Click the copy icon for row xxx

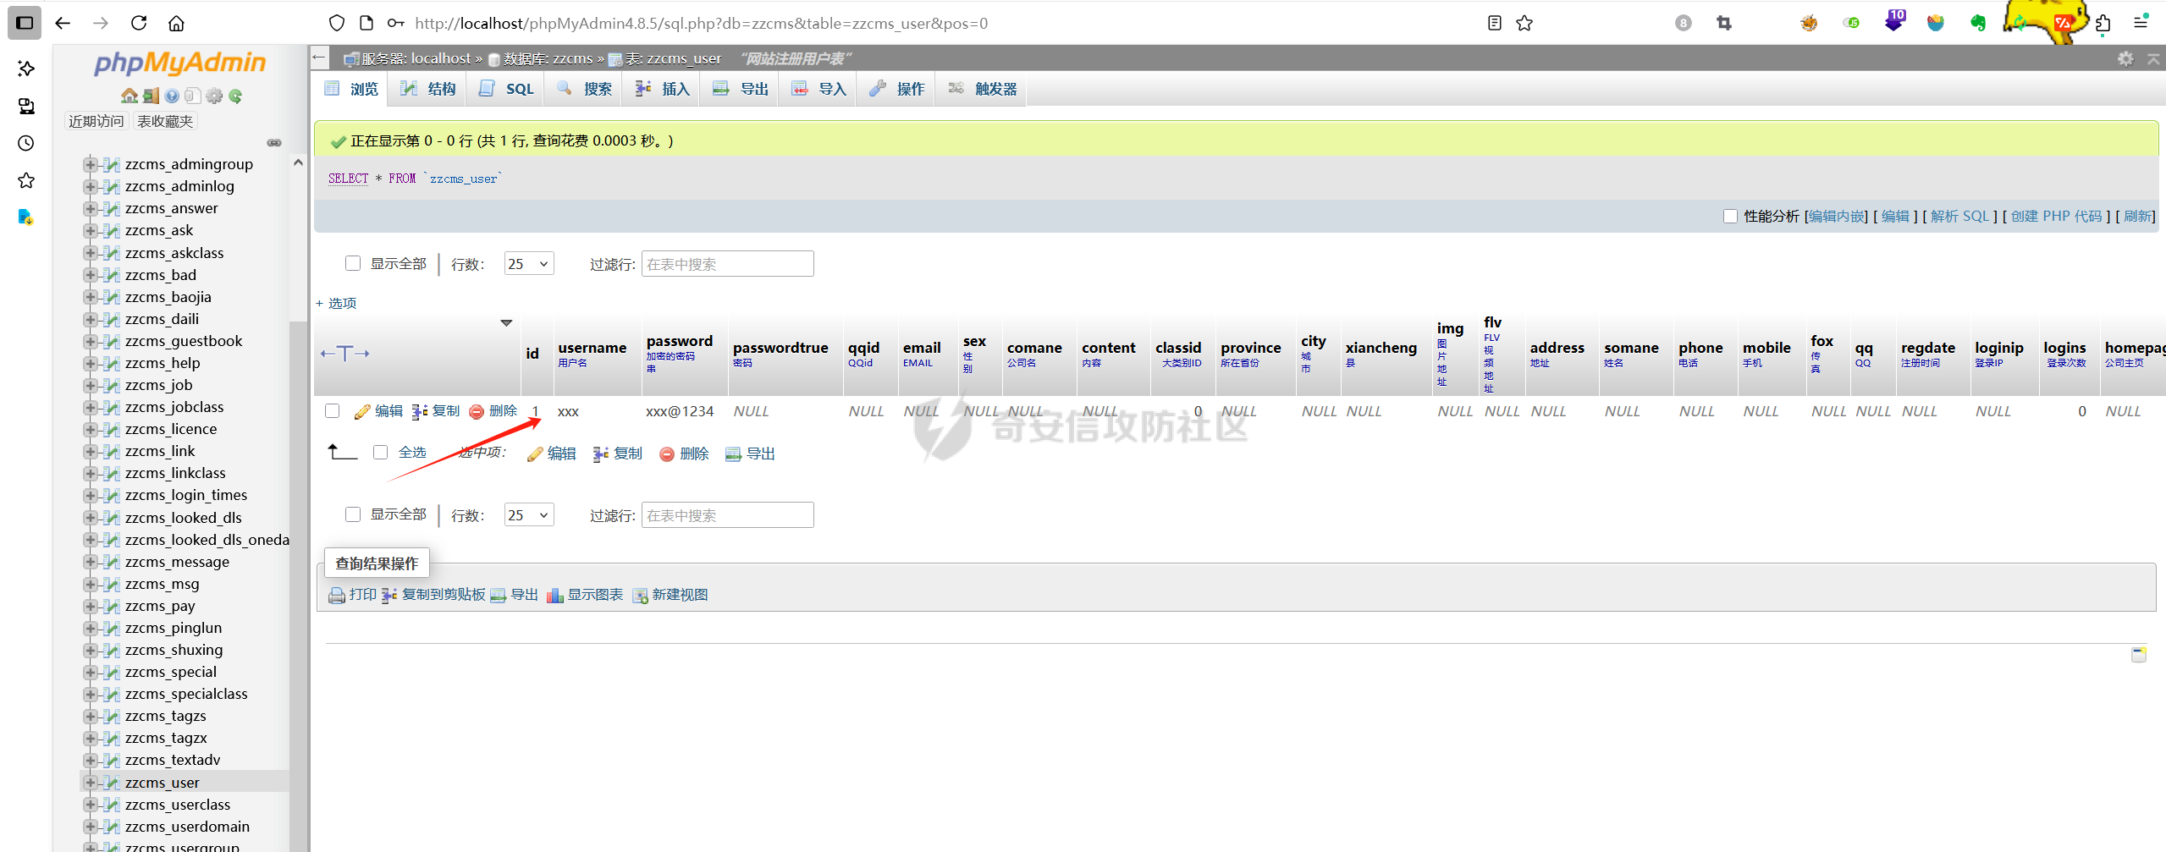coord(419,412)
